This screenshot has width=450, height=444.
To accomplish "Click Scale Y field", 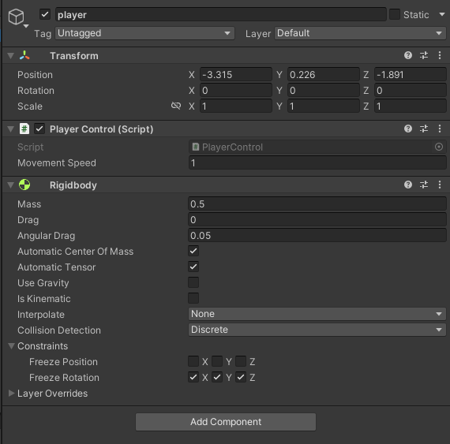I will coord(324,106).
